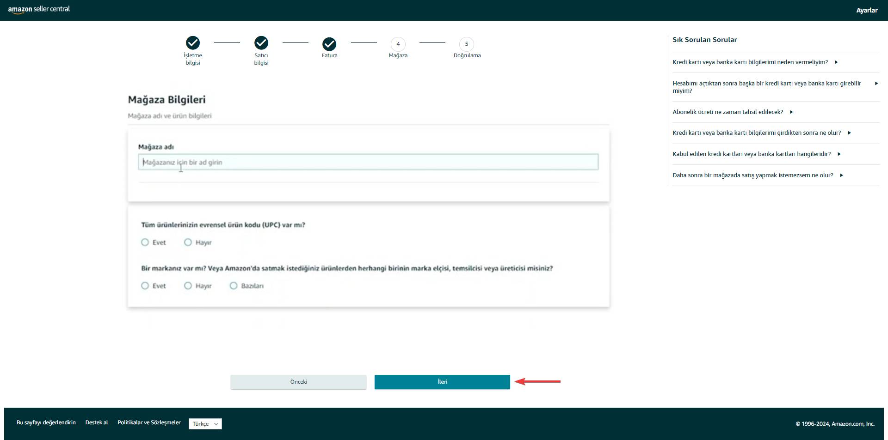Image resolution: width=888 pixels, height=440 pixels.
Task: Expand FAQ 'bilgilerimi girdikten sonra ne olur?'
Action: pos(761,133)
